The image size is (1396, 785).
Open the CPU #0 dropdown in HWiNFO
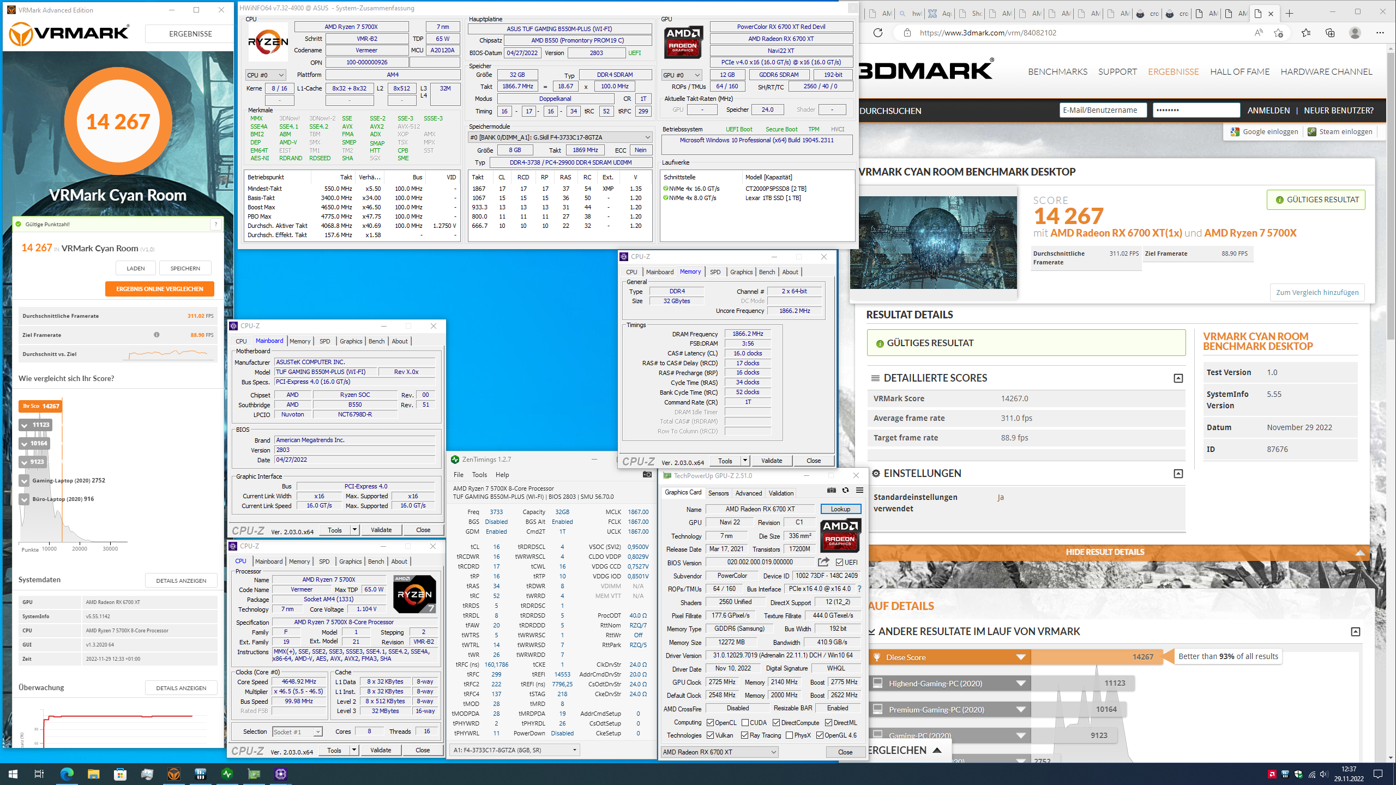point(266,75)
